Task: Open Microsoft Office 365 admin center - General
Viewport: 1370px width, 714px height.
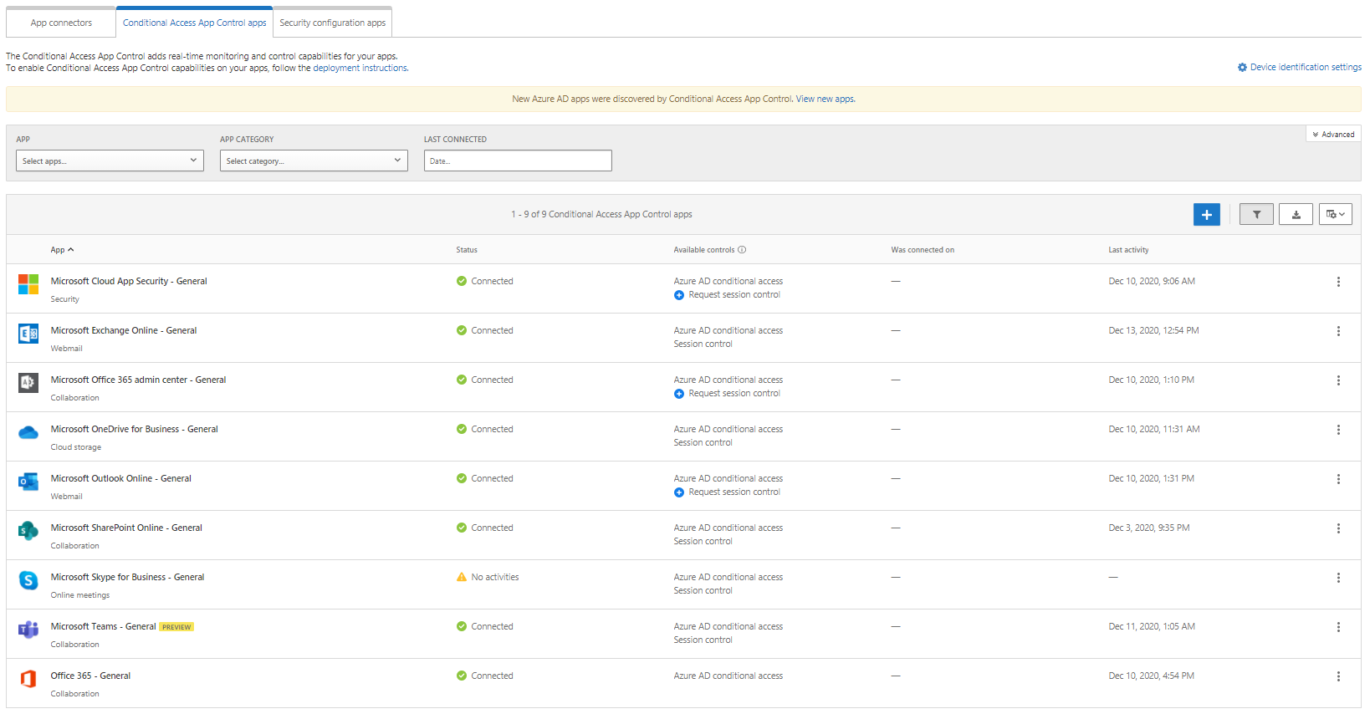Action: (x=138, y=380)
